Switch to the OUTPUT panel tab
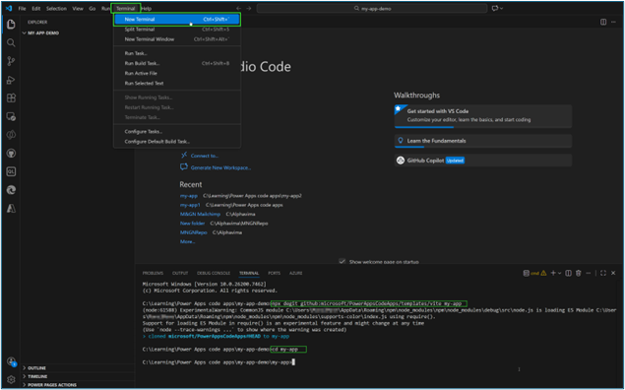Screen dimensions: 625x390 (180, 273)
